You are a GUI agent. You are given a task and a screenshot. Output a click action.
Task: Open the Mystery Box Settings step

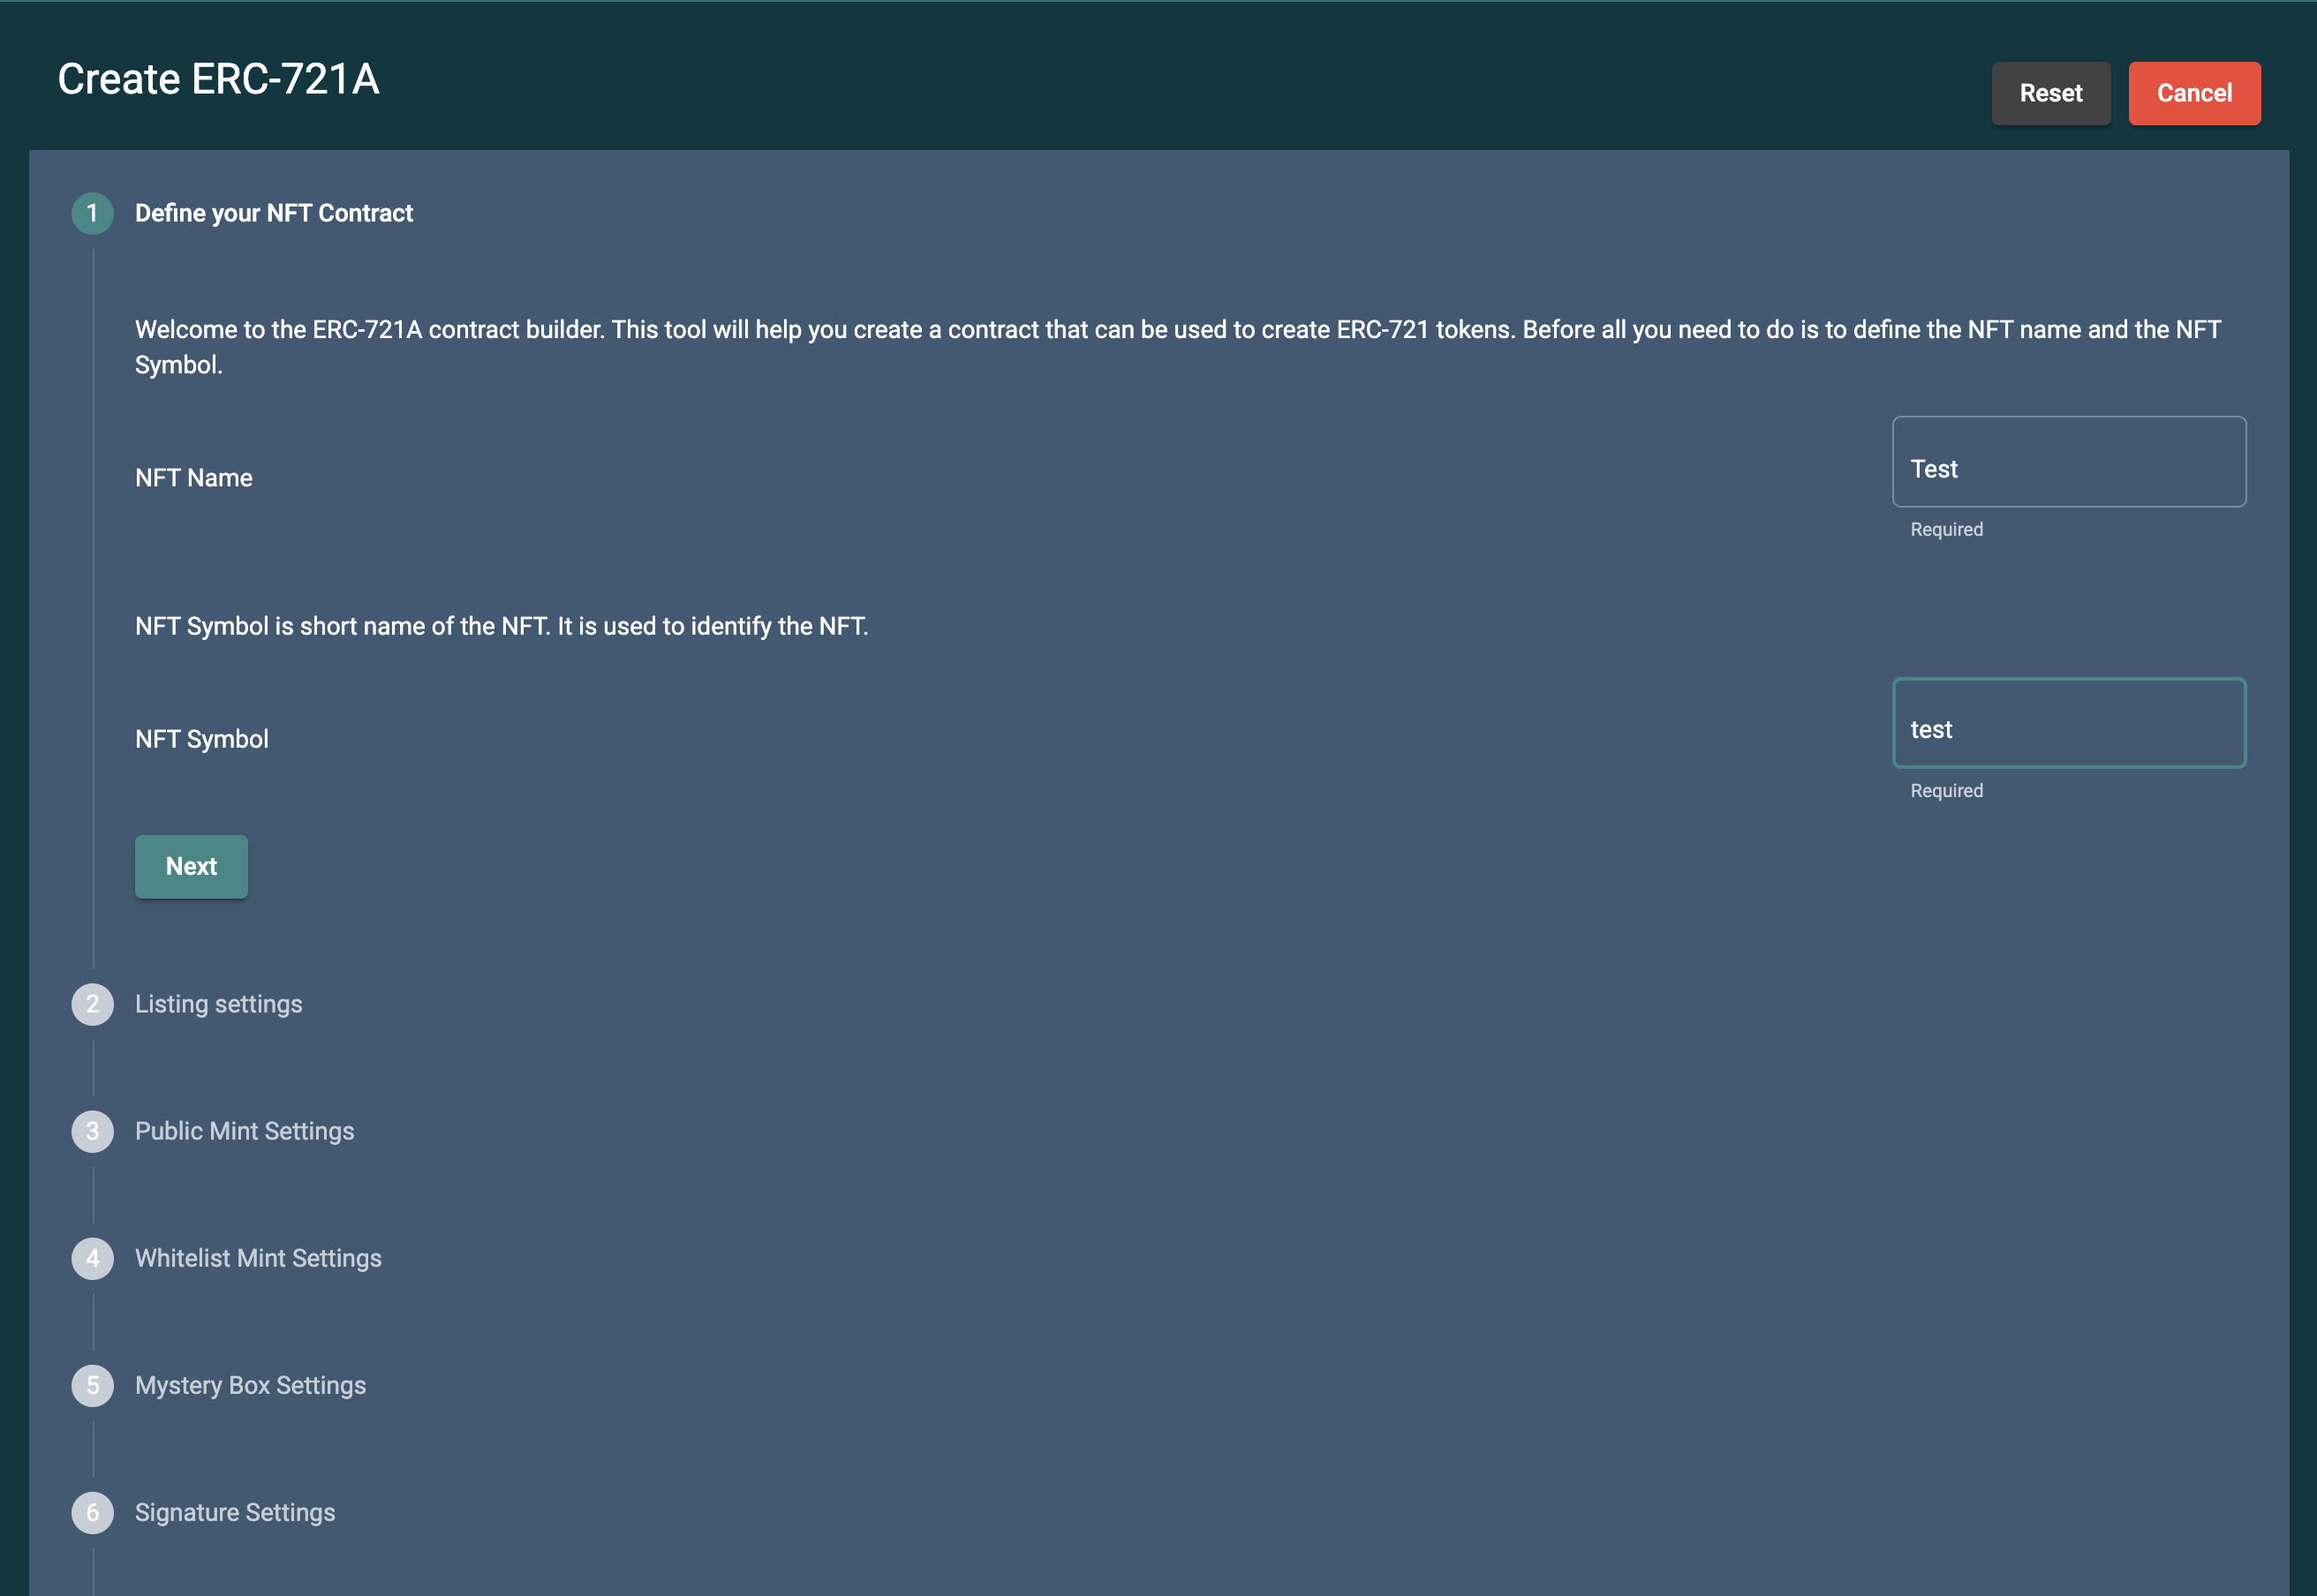[250, 1385]
